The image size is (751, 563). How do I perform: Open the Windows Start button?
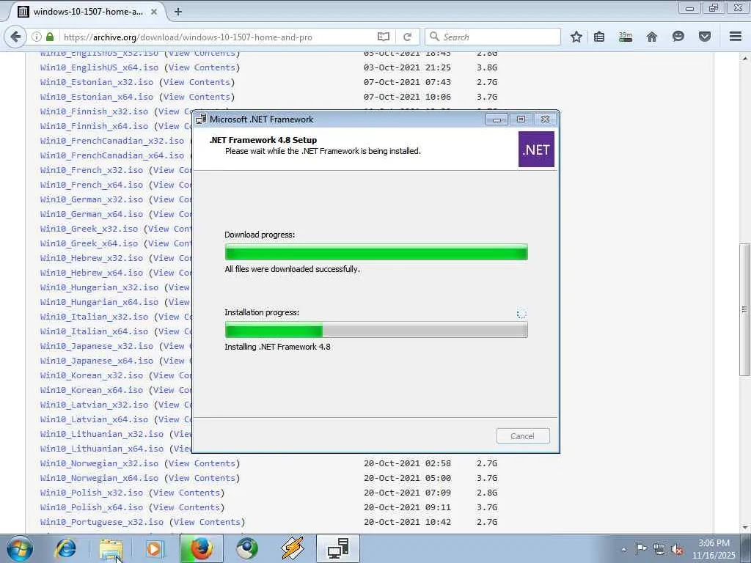pos(20,548)
